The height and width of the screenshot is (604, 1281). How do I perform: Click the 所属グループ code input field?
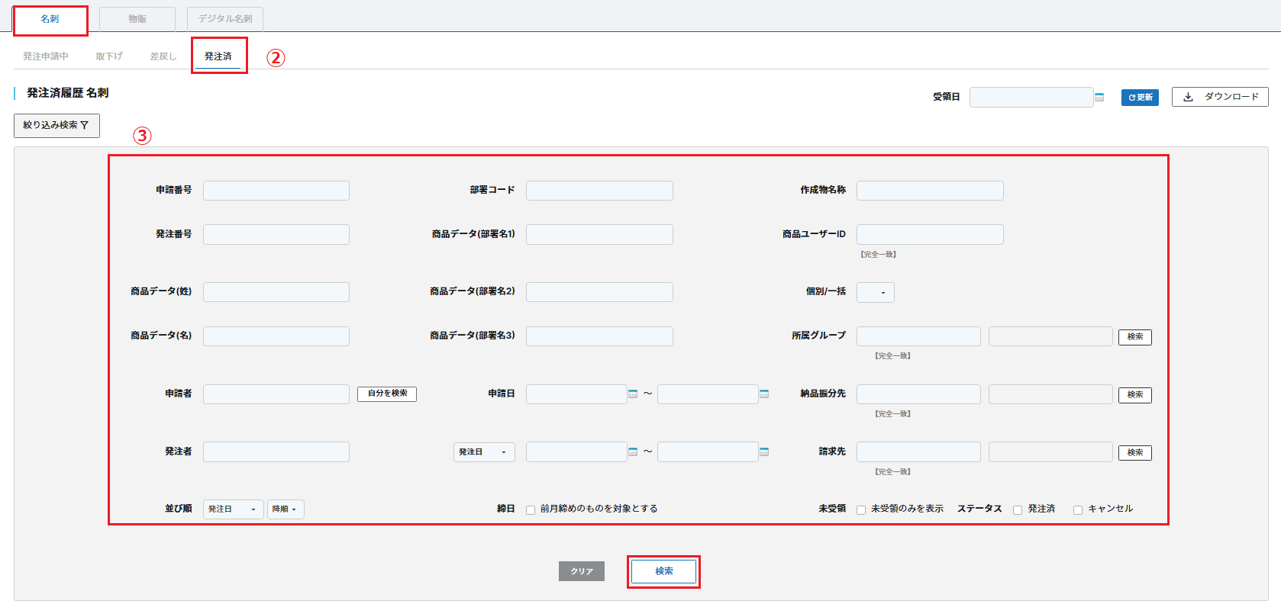(918, 336)
